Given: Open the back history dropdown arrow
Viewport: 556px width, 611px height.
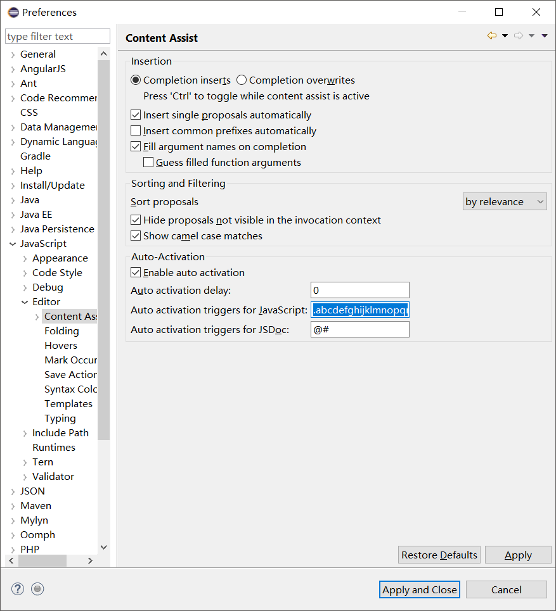Looking at the screenshot, I should [505, 36].
